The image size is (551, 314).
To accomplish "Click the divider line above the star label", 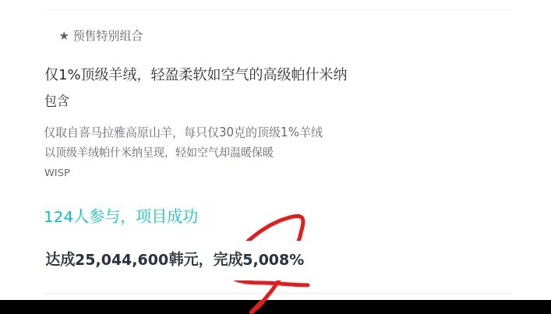I will click(277, 9).
